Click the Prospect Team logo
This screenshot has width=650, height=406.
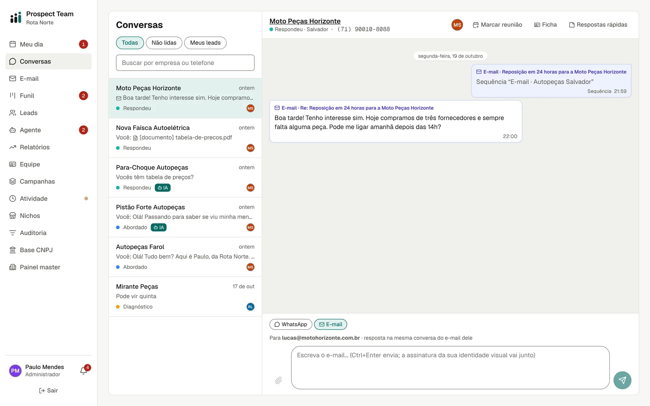[x=15, y=17]
